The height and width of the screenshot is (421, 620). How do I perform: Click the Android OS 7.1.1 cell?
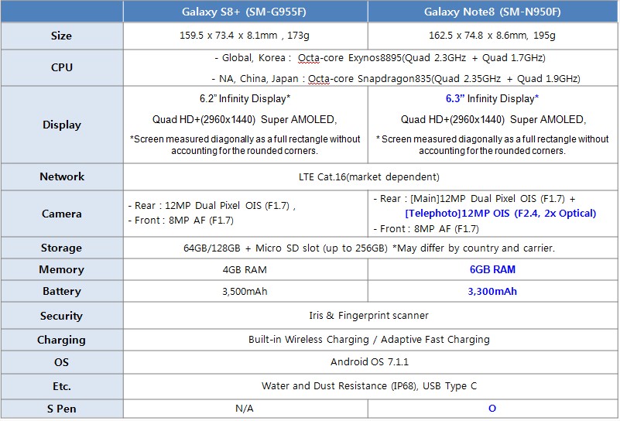(x=371, y=362)
